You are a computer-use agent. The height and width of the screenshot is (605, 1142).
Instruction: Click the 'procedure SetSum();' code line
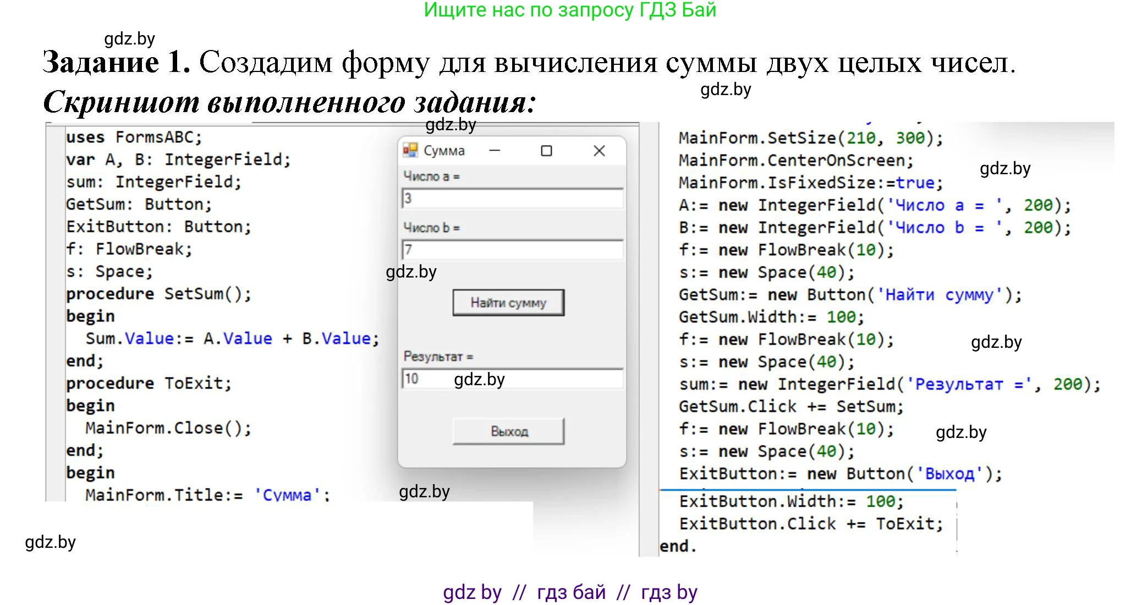(x=158, y=293)
